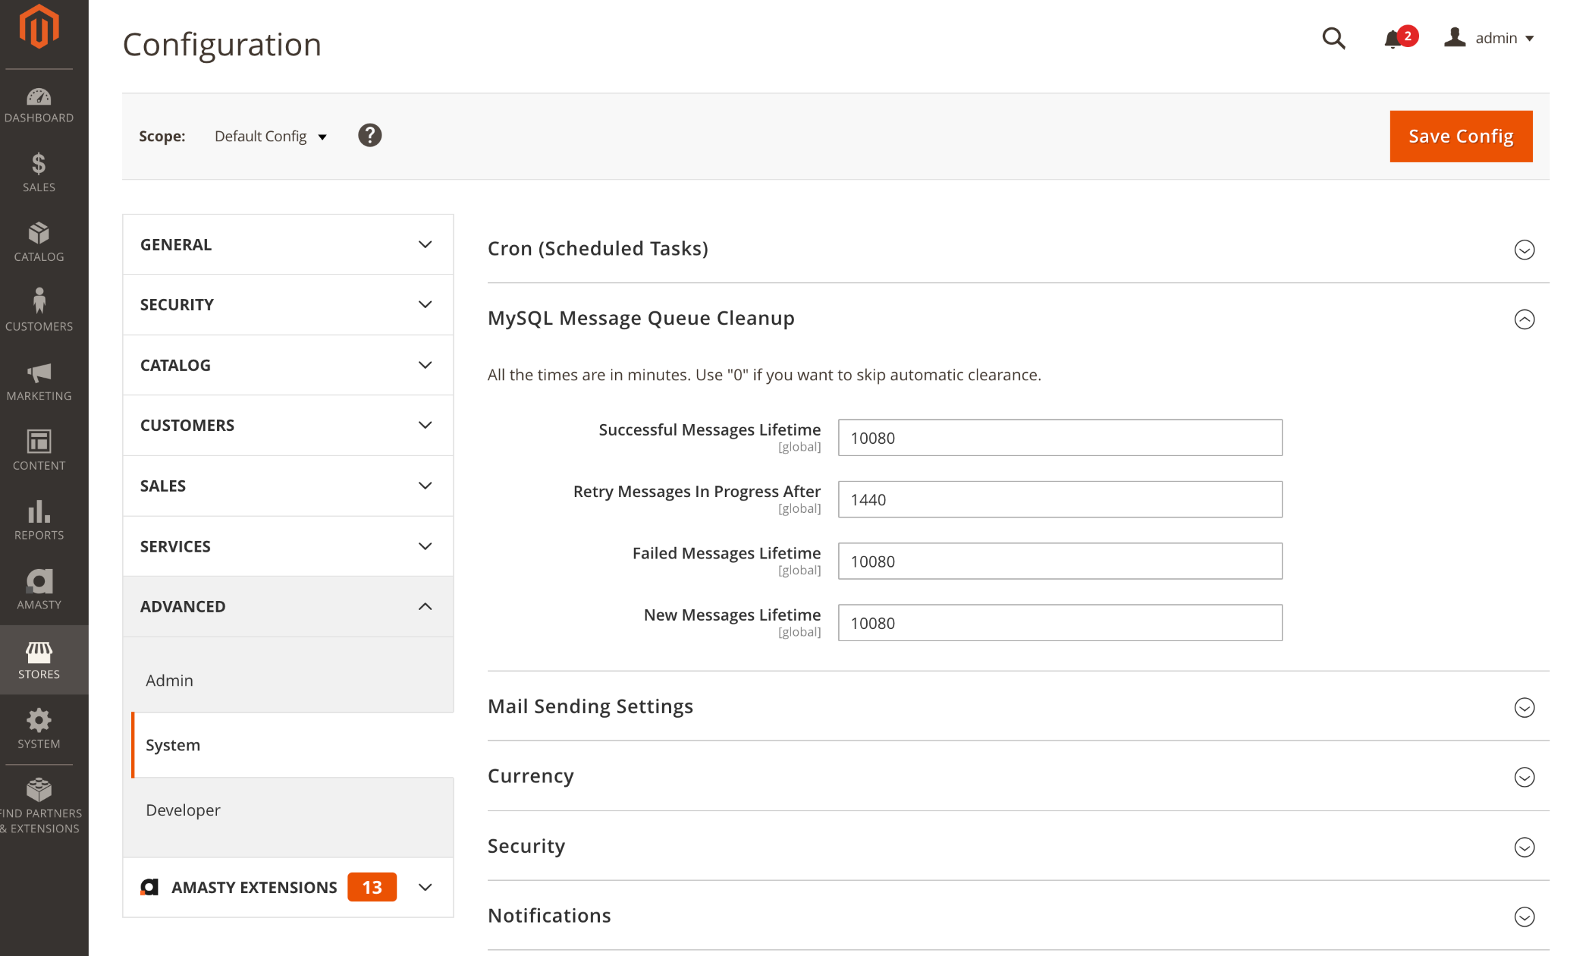Open the System settings sidebar icon
This screenshot has width=1570, height=956.
39,725
